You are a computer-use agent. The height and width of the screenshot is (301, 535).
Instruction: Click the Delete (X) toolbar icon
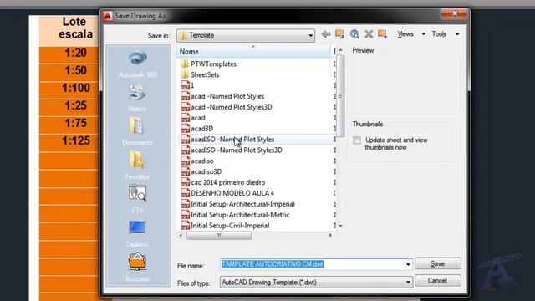[x=369, y=34]
